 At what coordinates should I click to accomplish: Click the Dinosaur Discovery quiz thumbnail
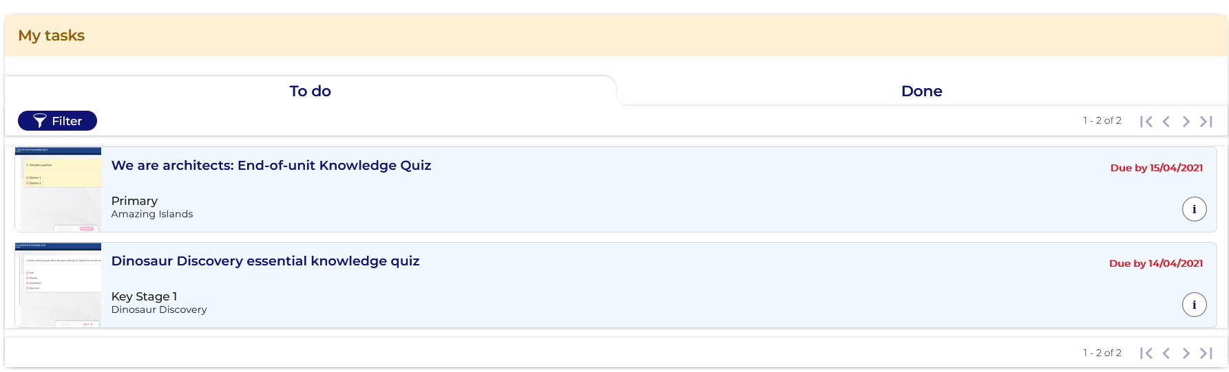[59, 285]
